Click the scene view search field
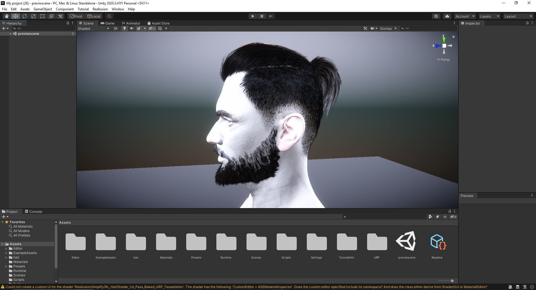Screen dimensions: 536x290 click(x=429, y=28)
